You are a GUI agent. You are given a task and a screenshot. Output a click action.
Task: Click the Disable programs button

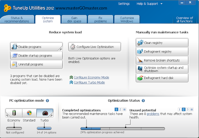[x=36, y=47]
